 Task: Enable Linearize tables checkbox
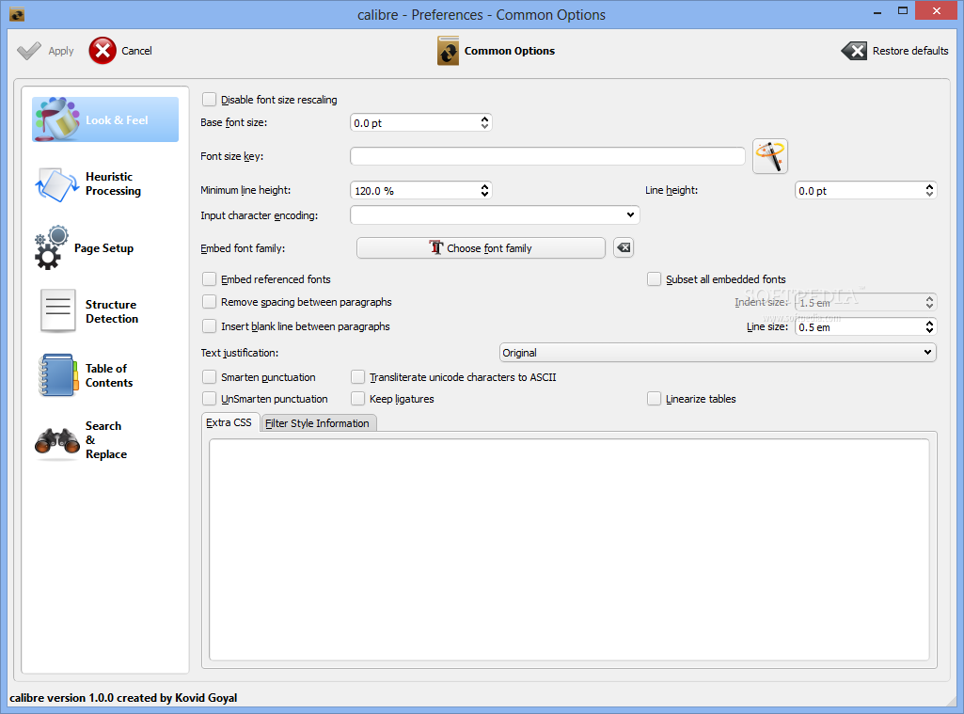654,399
